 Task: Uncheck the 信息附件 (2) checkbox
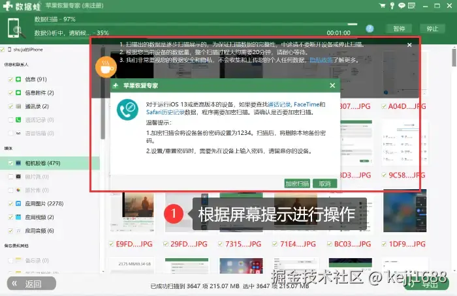coord(10,93)
